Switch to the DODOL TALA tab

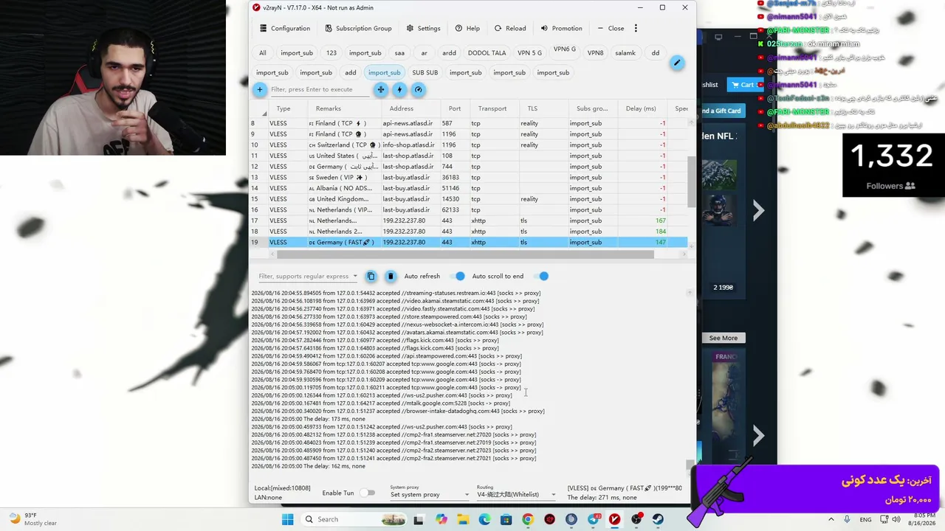[487, 53]
